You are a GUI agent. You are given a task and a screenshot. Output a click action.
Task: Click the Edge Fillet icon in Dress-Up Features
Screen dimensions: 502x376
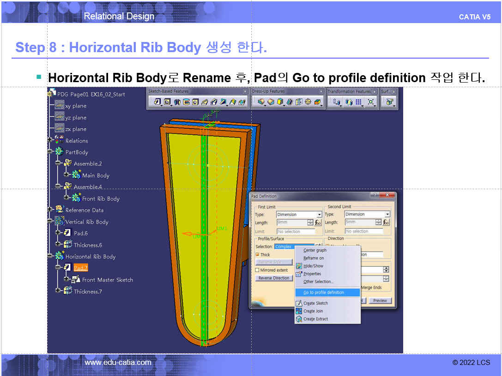tap(261, 102)
